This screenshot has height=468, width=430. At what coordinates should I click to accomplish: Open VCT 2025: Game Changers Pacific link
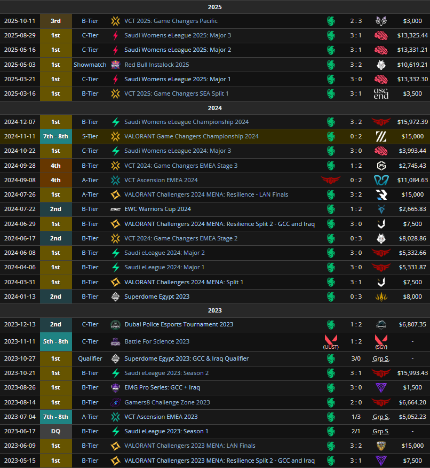[171, 21]
